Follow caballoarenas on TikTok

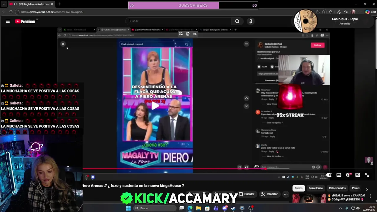click(x=318, y=45)
